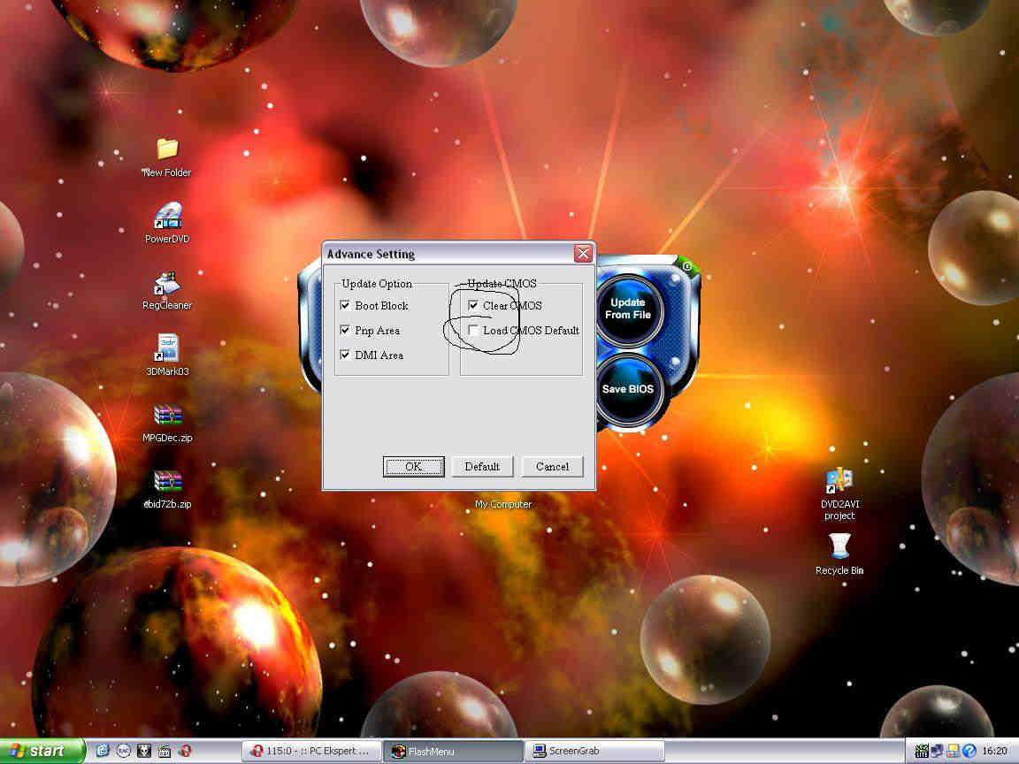
Task: Enable Load CMOS Default checkbox
Action: tap(473, 331)
